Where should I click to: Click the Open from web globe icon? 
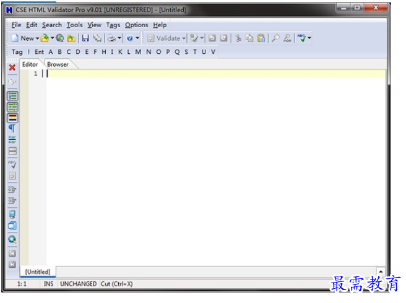point(60,38)
